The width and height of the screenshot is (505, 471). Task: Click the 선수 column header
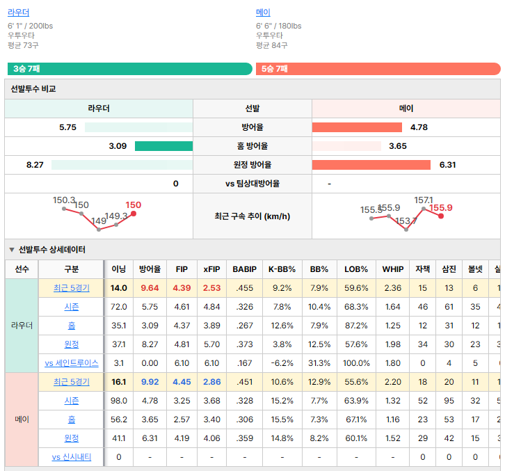coord(22,269)
